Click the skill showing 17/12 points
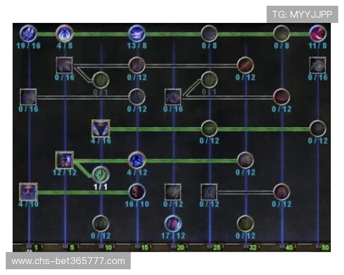Image resolution: width=344 pixels, height=275 pixels. tap(173, 223)
